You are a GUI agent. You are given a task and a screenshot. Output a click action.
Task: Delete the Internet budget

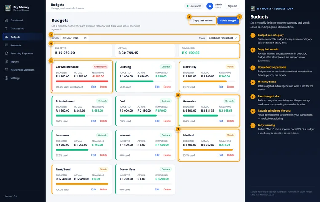coord(167,155)
